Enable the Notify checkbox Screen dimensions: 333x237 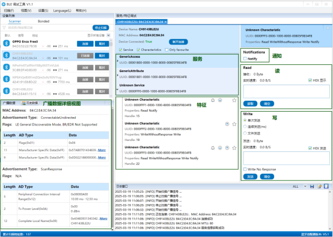click(245, 59)
